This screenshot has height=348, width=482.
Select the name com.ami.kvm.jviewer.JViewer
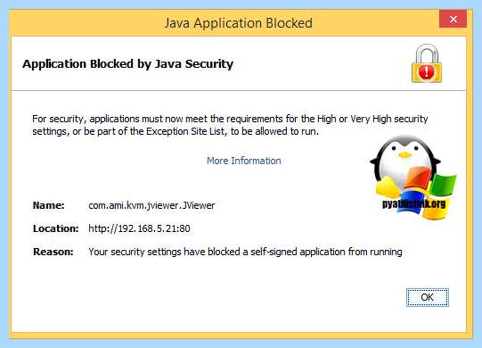(x=151, y=205)
